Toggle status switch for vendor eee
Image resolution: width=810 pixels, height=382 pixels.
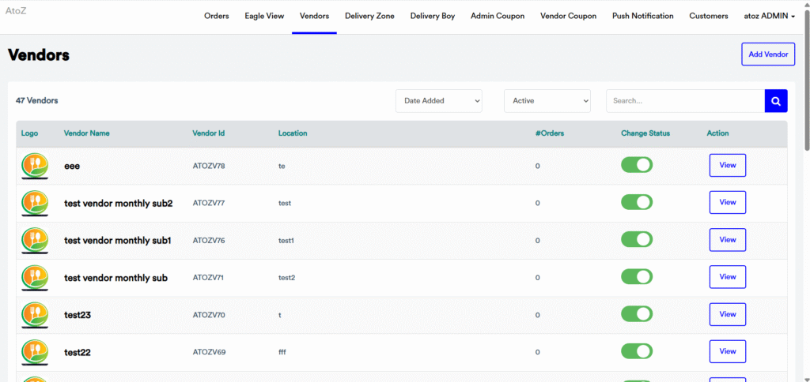(637, 165)
